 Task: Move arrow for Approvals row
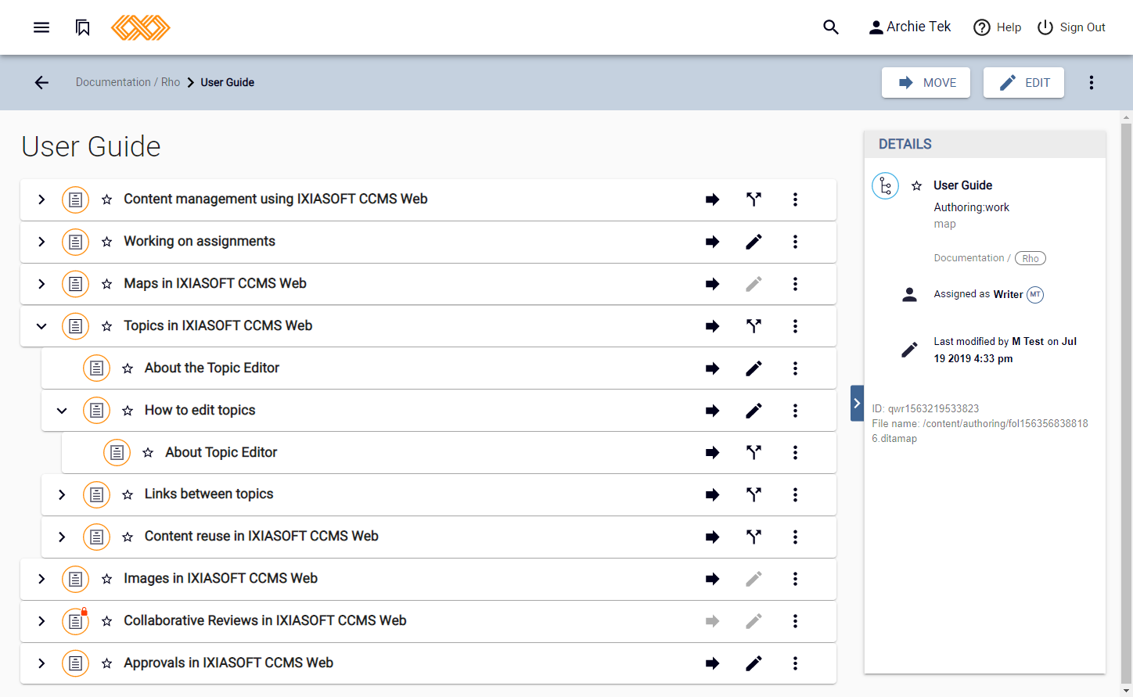coord(712,663)
